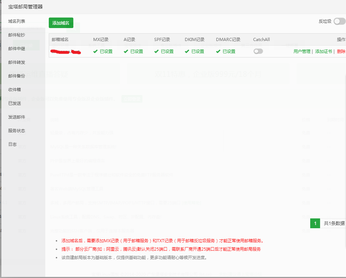Screen dimensions: 346x278
Task: Go to 邮件转发 section
Action: (16, 62)
